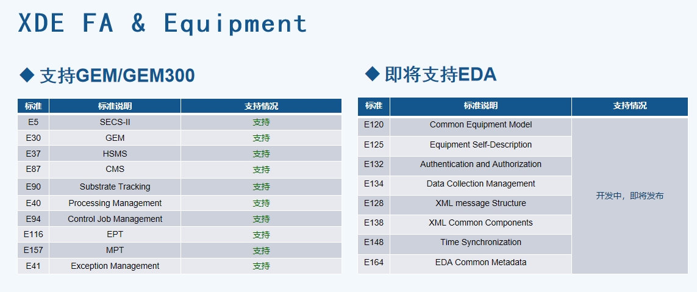This screenshot has height=292, width=697.
Task: Select the SECS-II cell
Action: pos(115,122)
